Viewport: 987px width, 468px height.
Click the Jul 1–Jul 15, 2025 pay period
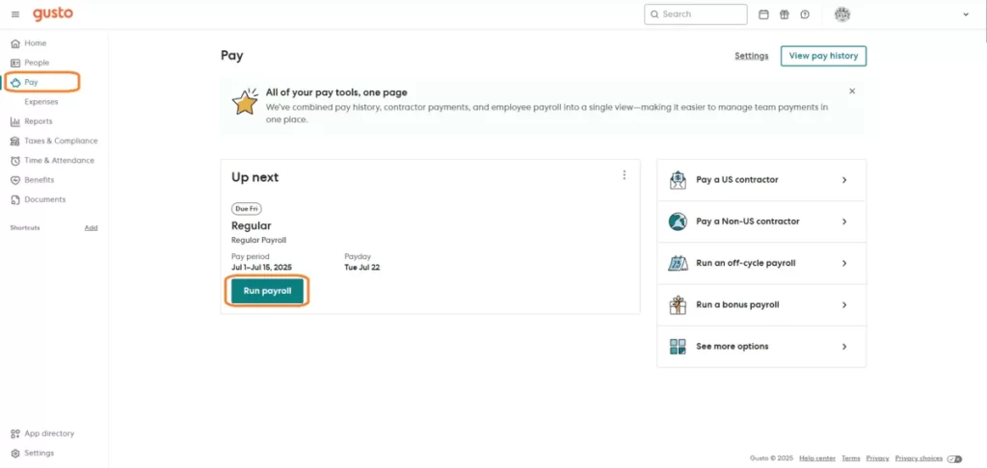(261, 268)
